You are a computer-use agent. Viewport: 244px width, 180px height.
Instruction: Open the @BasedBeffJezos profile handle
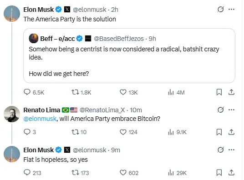[x=119, y=39]
